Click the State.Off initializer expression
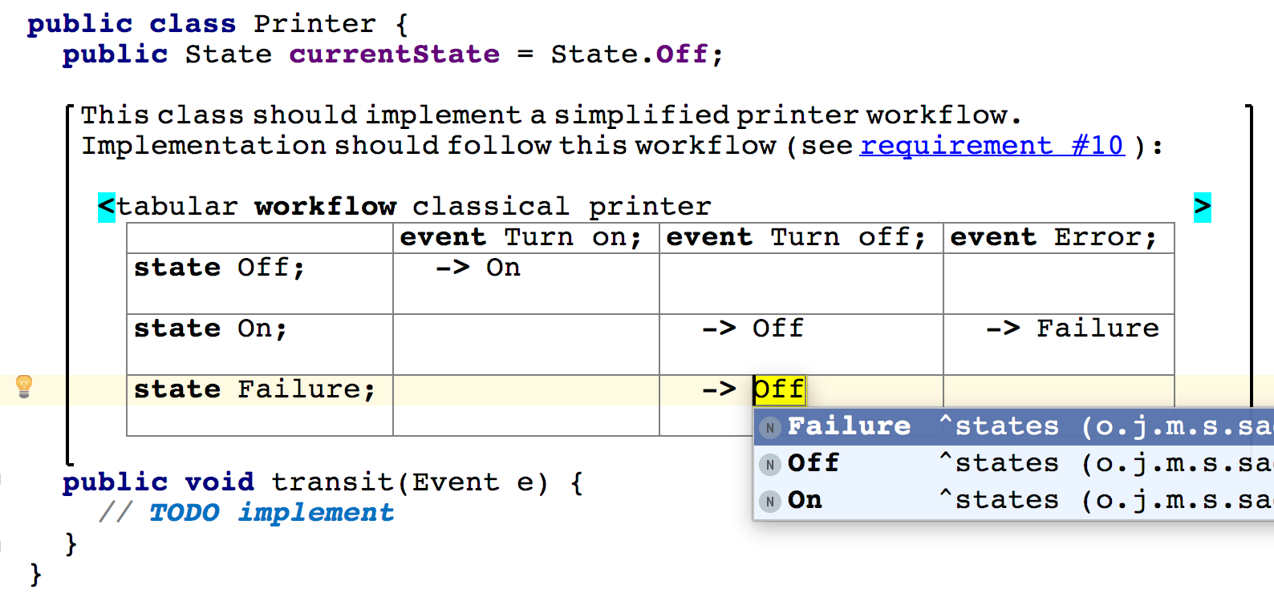 point(631,54)
